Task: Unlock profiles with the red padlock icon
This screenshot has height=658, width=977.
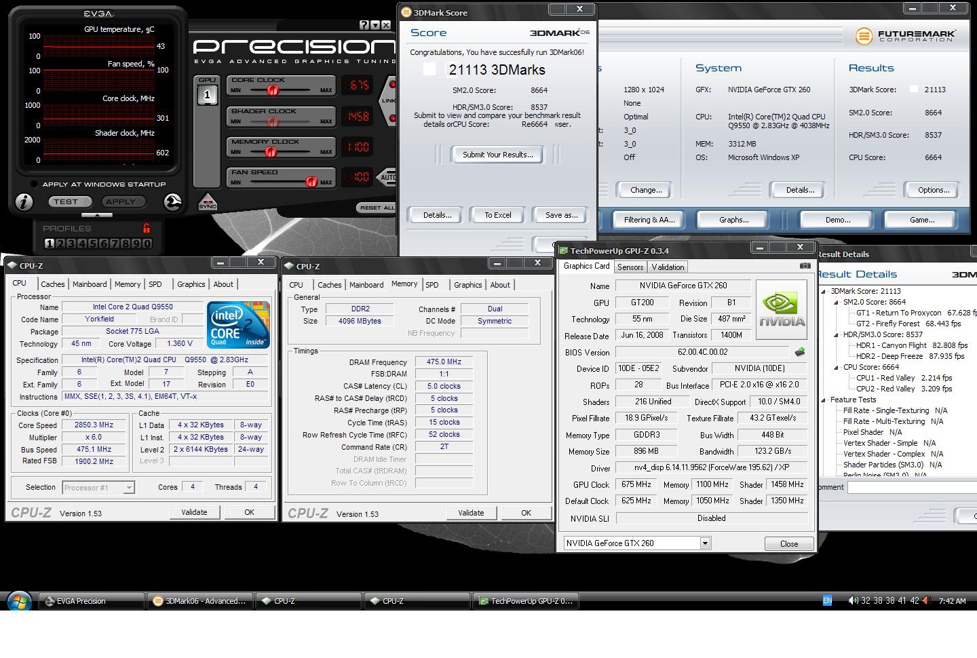Action: coord(146,228)
